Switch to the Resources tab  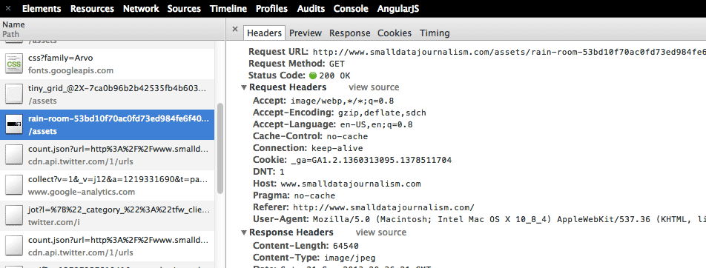pyautogui.click(x=92, y=9)
